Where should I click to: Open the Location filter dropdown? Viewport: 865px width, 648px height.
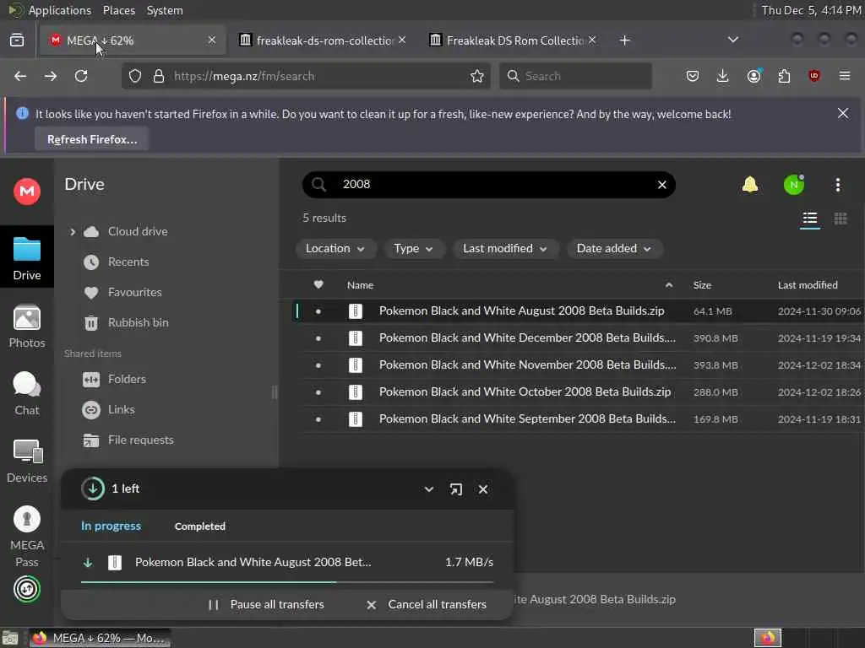click(x=335, y=249)
